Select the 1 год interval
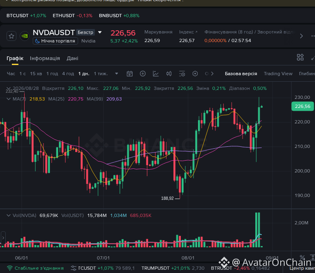Screen dimensions: 315x273 pyautogui.click(x=52, y=74)
